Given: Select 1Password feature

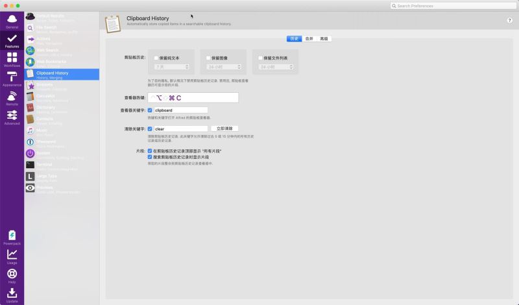Looking at the screenshot, I should (x=62, y=143).
